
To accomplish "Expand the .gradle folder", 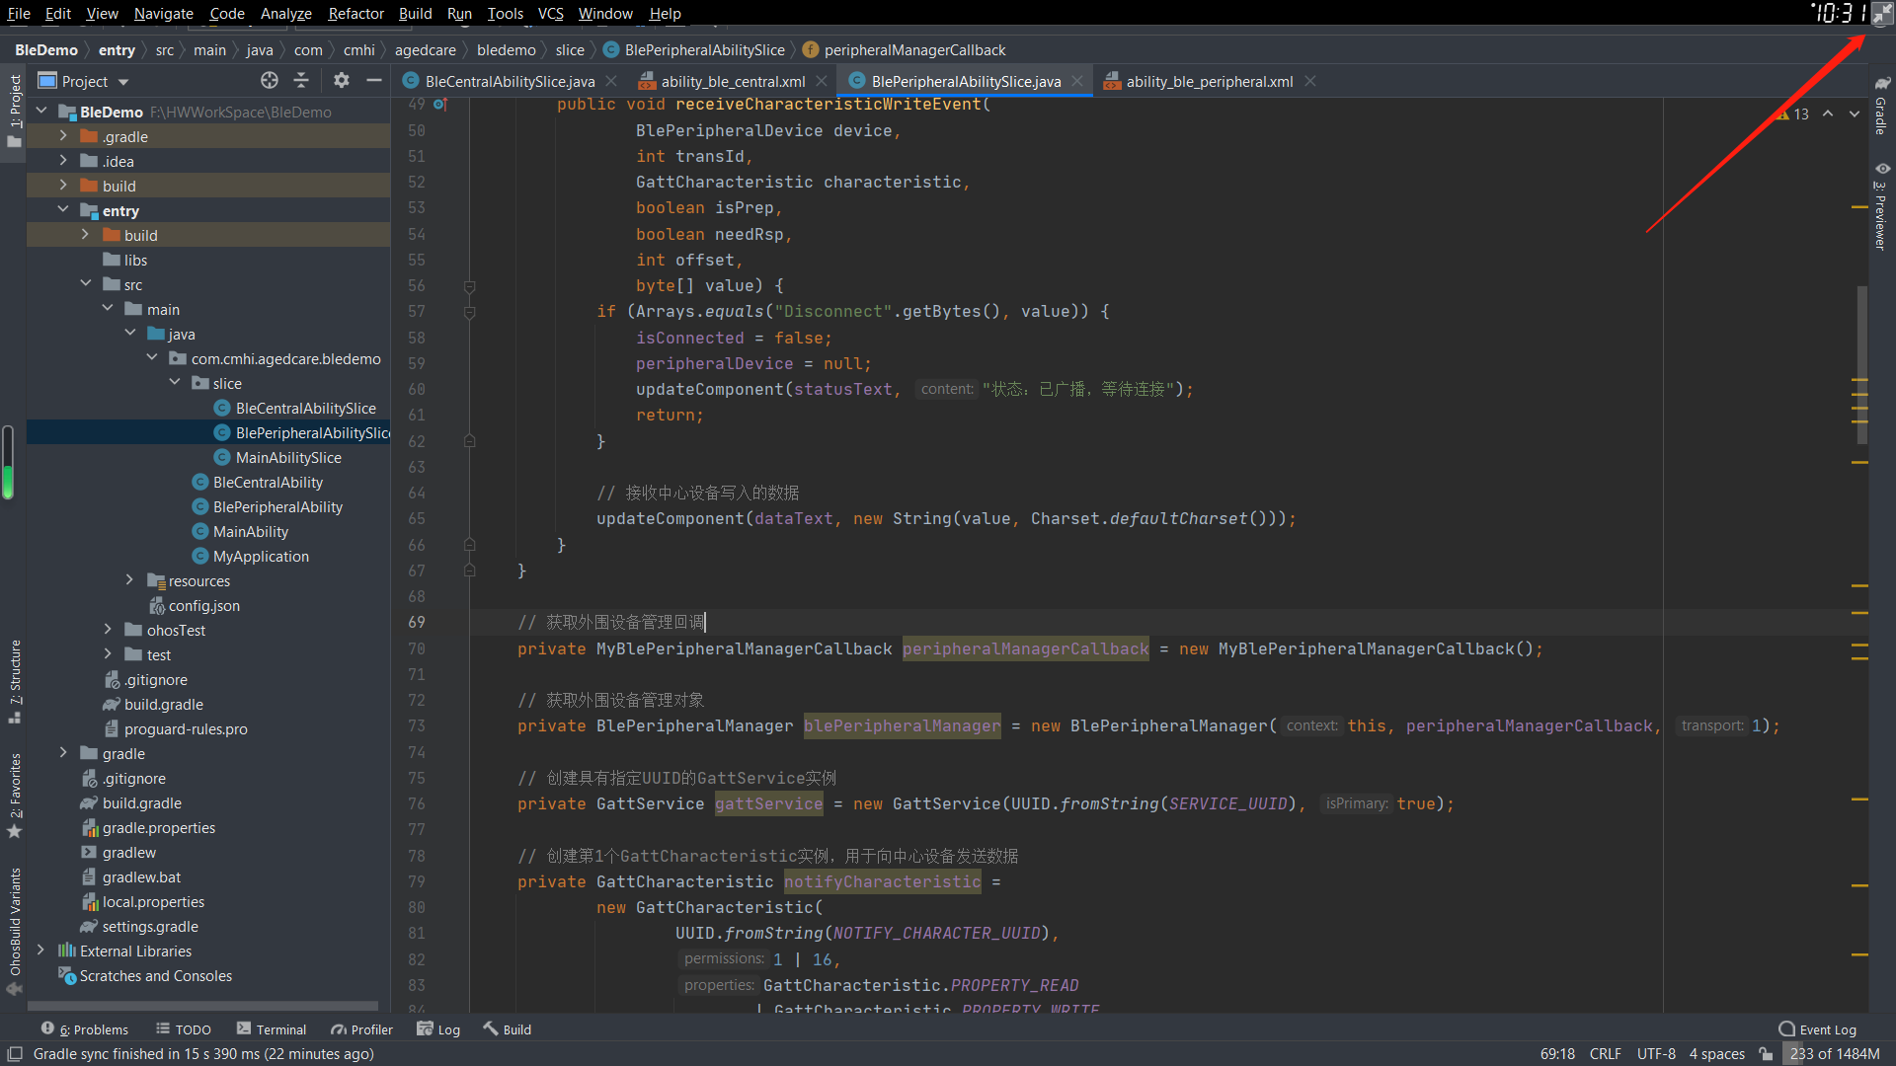I will 63,136.
